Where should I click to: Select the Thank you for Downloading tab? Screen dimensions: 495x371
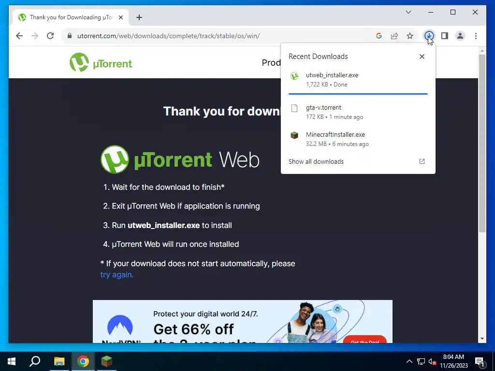(71, 17)
